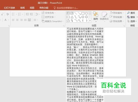Select the elbow arrow connector shape
The image size is (138, 102).
click(79, 17)
